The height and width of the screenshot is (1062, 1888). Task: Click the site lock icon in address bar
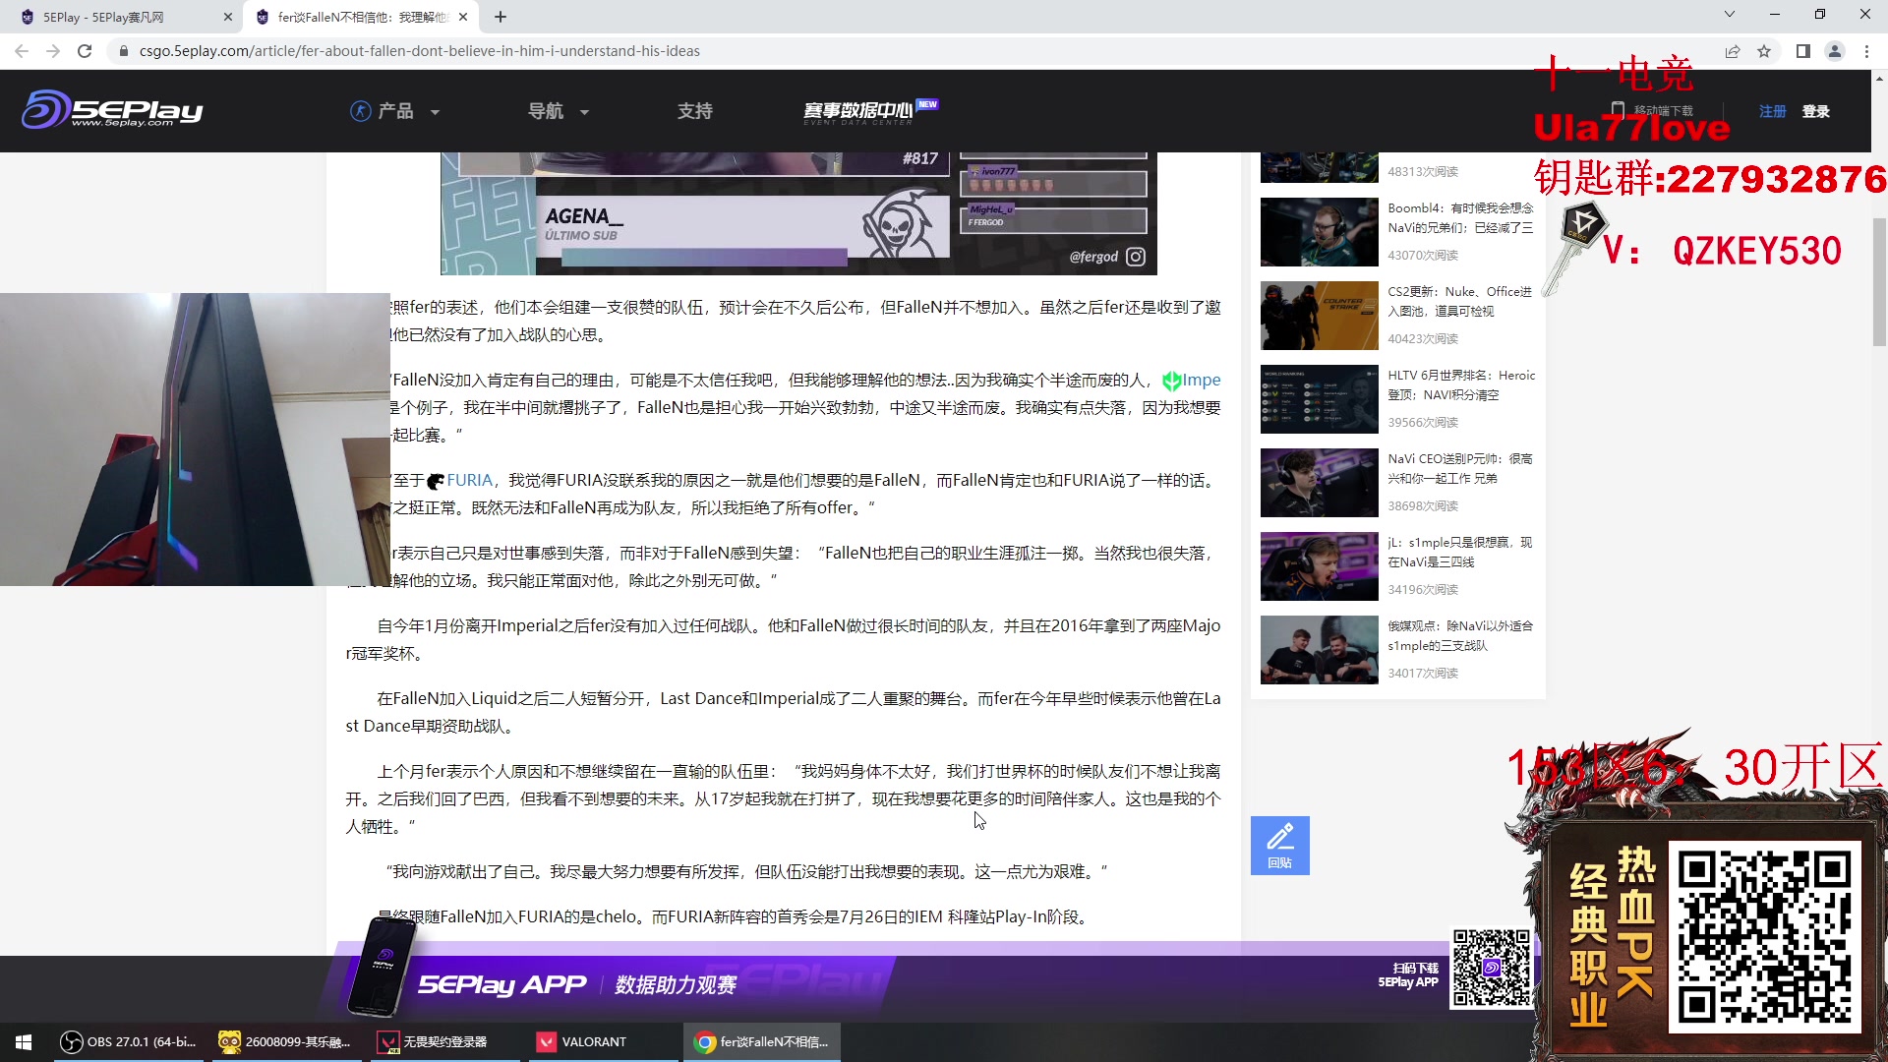[x=123, y=51]
